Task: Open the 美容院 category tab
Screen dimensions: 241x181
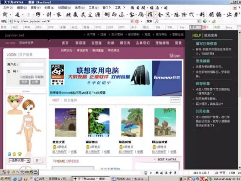Action: pos(80,43)
